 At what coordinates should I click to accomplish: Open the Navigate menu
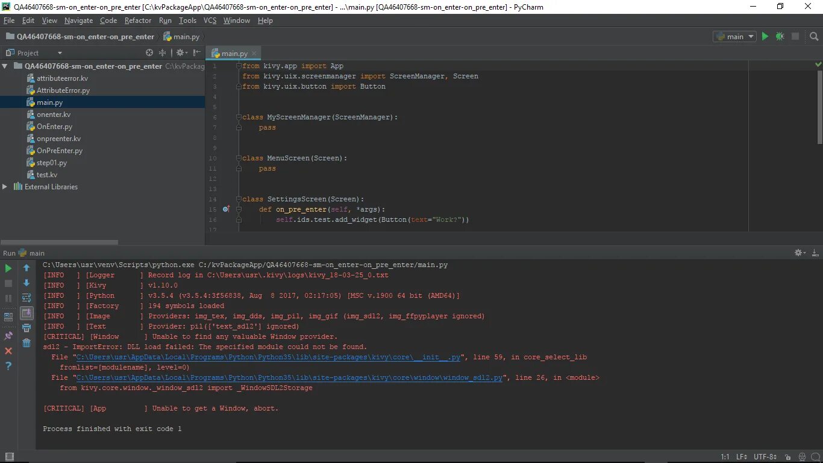click(78, 20)
